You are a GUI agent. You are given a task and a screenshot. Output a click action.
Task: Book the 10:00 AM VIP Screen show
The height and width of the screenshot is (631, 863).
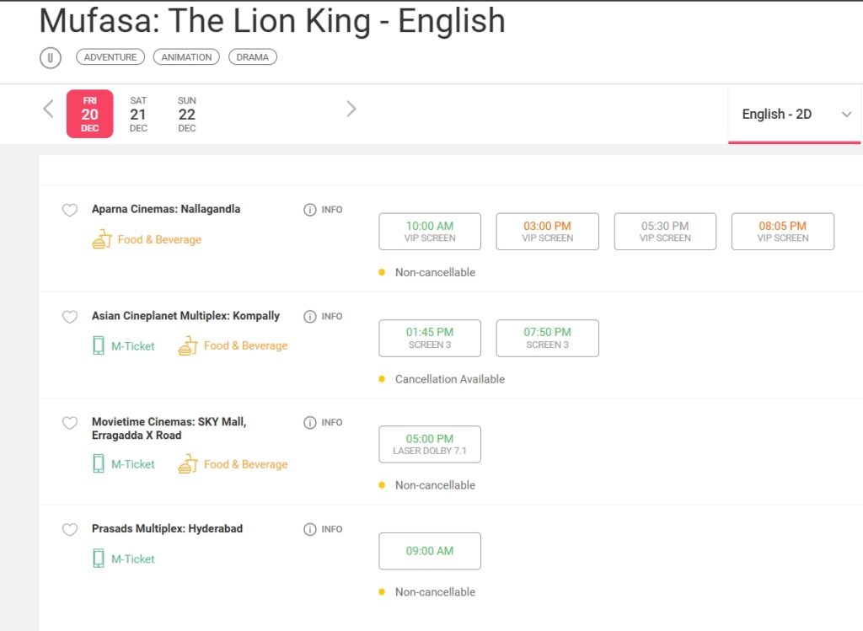430,232
